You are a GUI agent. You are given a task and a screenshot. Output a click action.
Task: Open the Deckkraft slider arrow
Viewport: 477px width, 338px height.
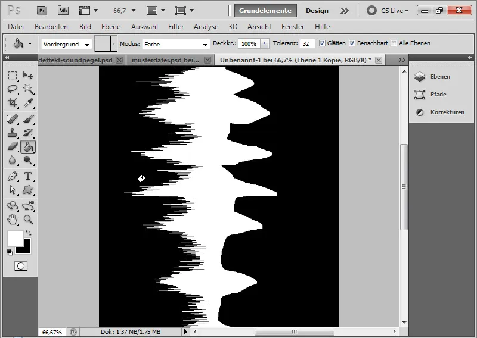point(265,44)
